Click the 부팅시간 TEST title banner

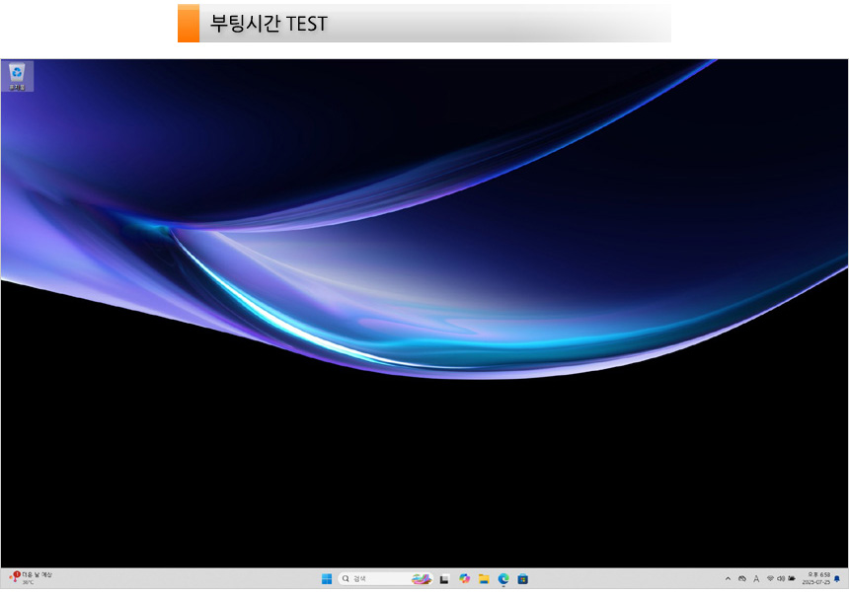(424, 24)
